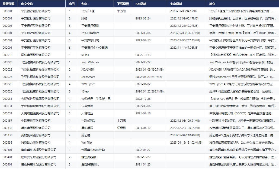Click the IOS最新 column header
Screen dimensions: 279x169
149,4
